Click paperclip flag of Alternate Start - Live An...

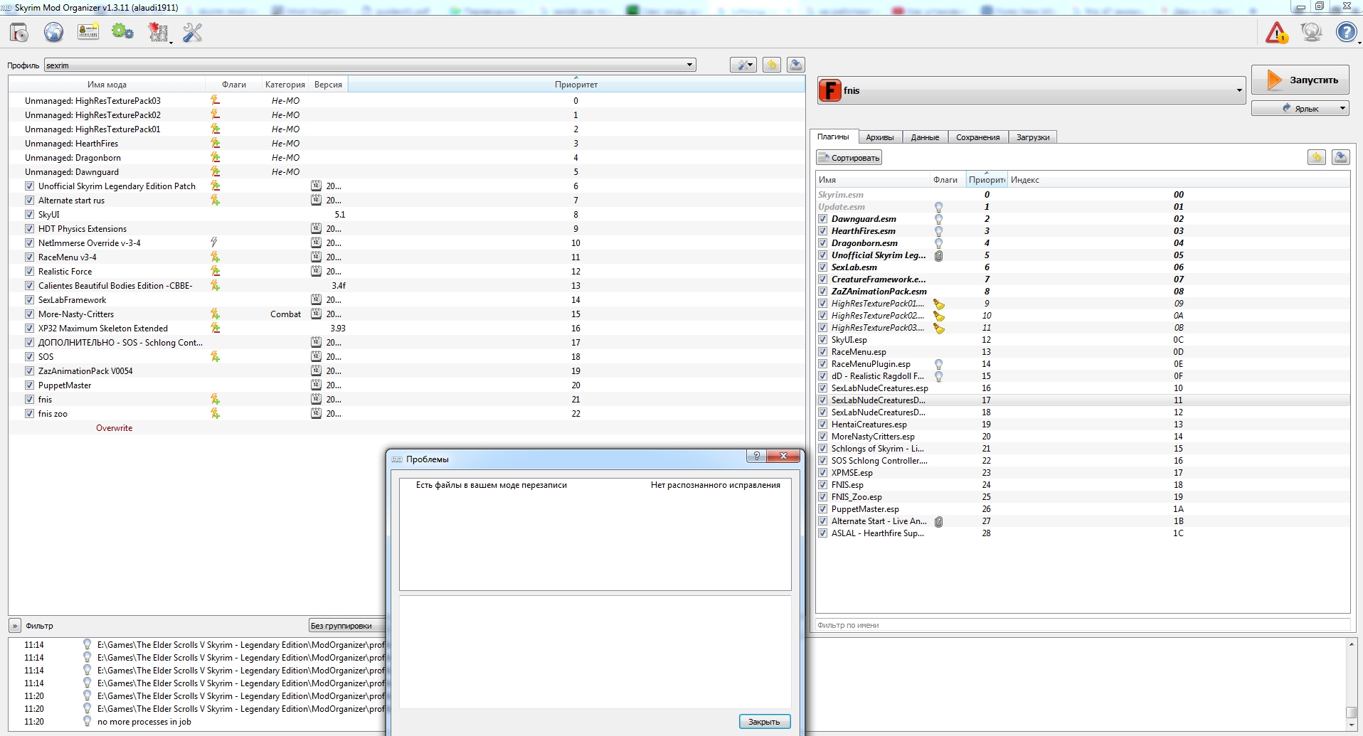tap(938, 521)
